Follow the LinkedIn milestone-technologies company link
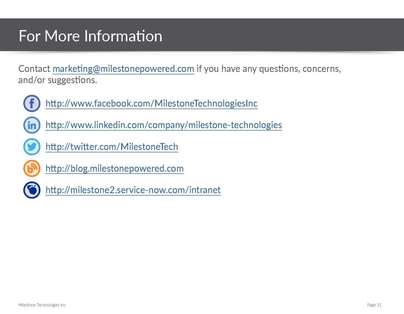Image resolution: width=404 pixels, height=314 pixels. pyautogui.click(x=164, y=125)
